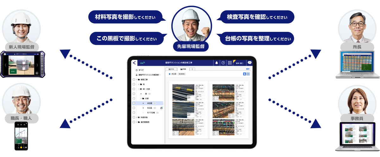Tick the 進行管理用 checkbox
The height and width of the screenshot is (157, 380).
(x=134, y=122)
